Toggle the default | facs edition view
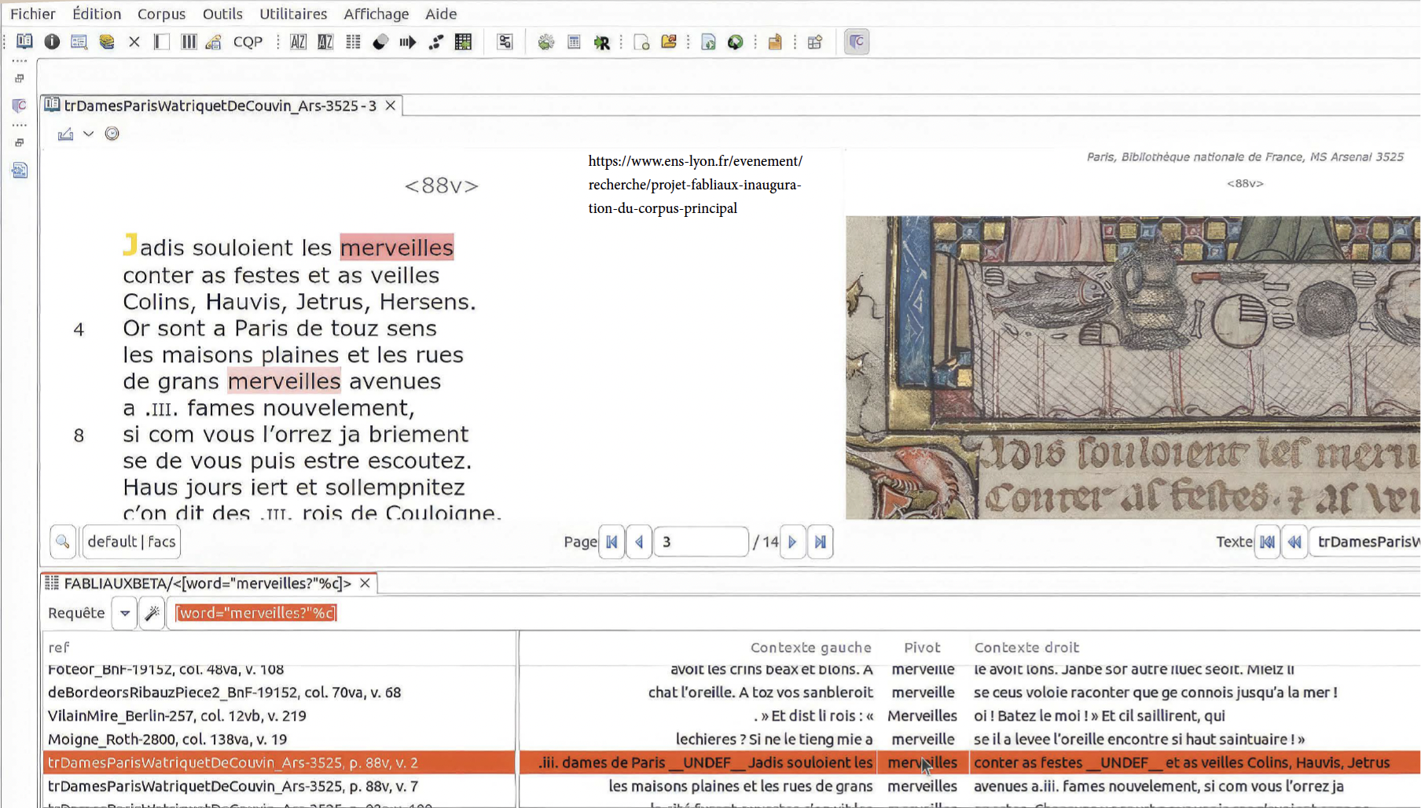Screen dimensions: 1421x808 131,542
